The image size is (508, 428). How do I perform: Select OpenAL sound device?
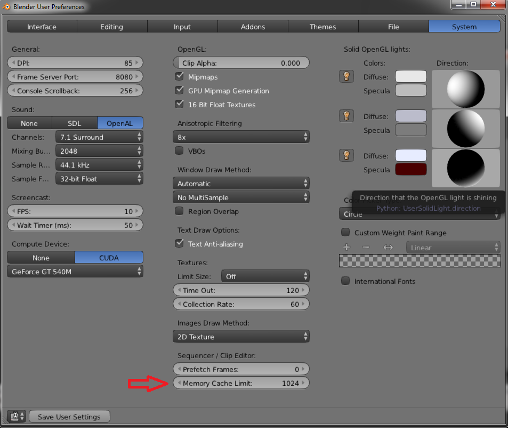[120, 123]
